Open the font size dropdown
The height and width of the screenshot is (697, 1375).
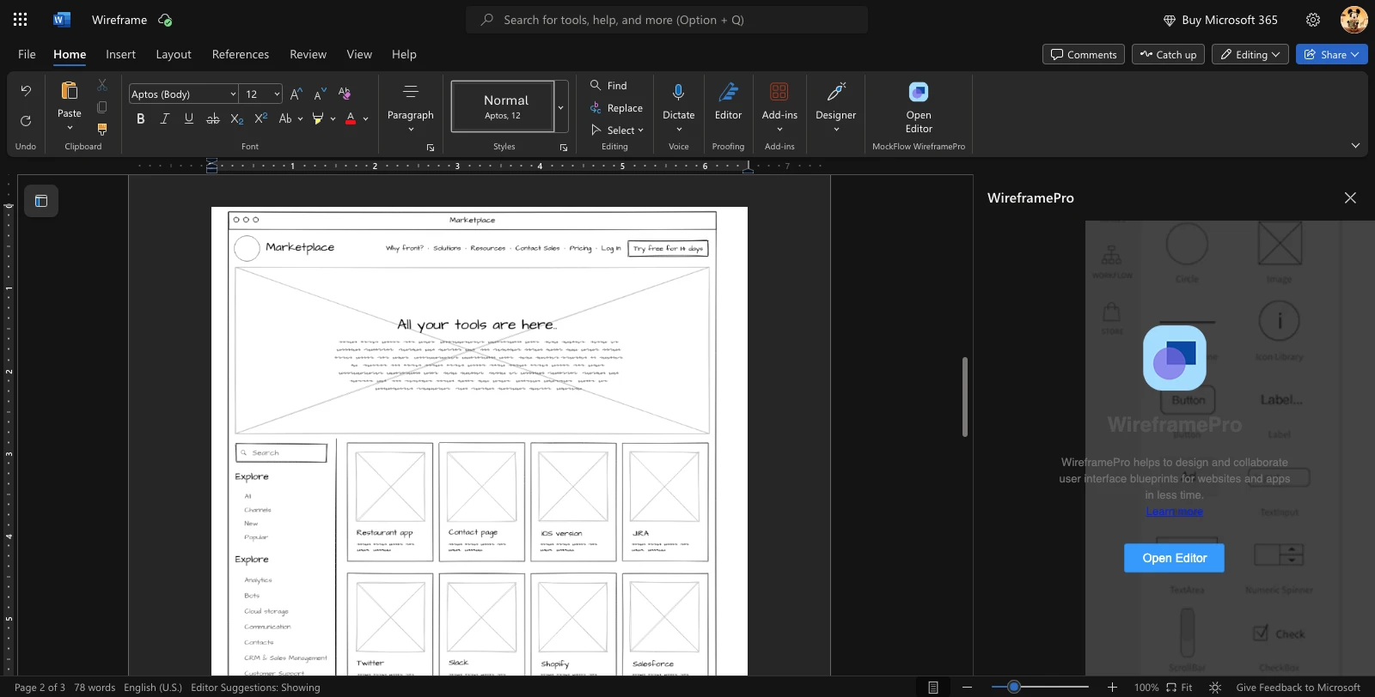pos(277,94)
